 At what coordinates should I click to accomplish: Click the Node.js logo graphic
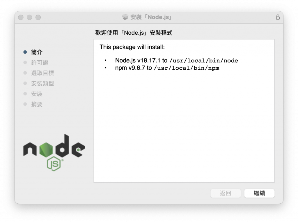pyautogui.click(x=54, y=152)
